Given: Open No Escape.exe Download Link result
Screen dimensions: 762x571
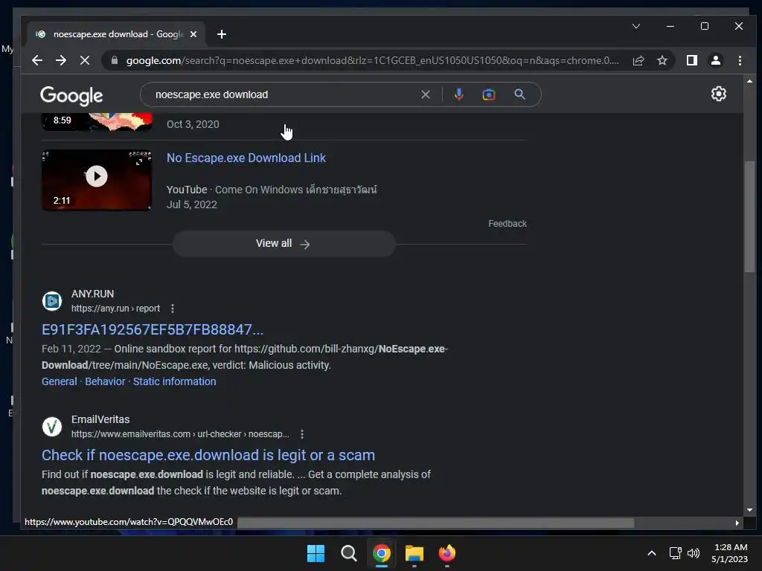Looking at the screenshot, I should coord(246,158).
